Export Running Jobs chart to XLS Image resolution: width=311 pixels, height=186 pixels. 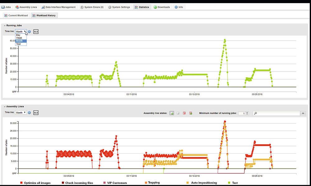pos(36,32)
